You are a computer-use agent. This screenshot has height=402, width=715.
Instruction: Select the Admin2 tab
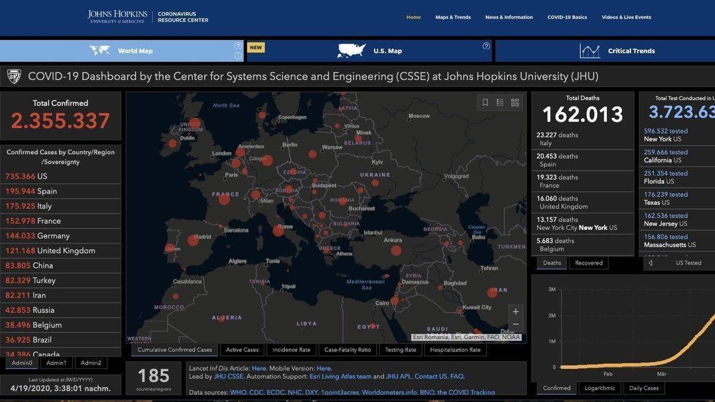91,363
